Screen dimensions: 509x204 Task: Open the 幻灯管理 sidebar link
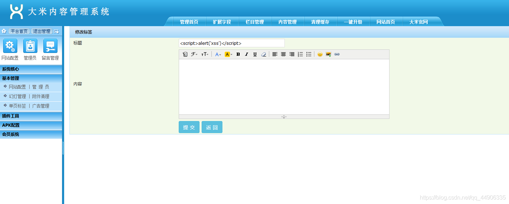(x=17, y=96)
